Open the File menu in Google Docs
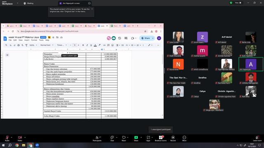This screenshot has width=264, height=148. point(10,40)
